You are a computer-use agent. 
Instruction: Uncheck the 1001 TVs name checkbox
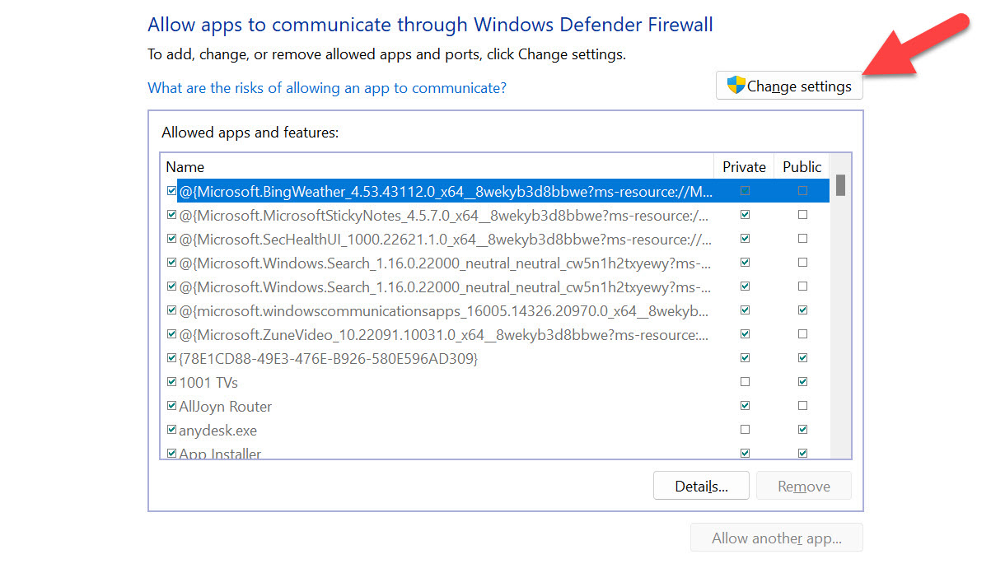(171, 382)
